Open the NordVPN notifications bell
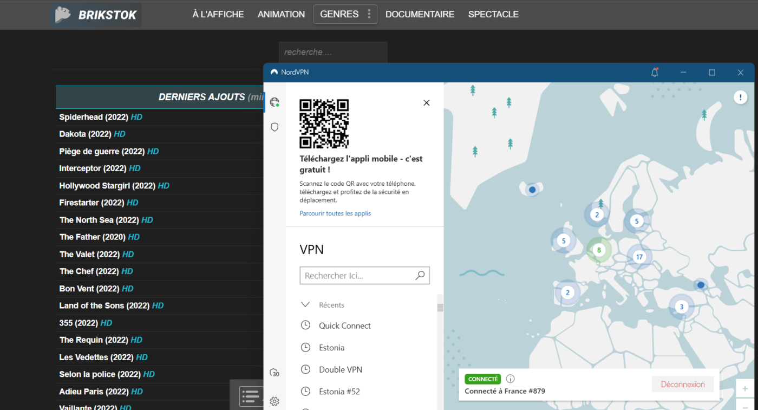The image size is (758, 410). click(x=655, y=73)
